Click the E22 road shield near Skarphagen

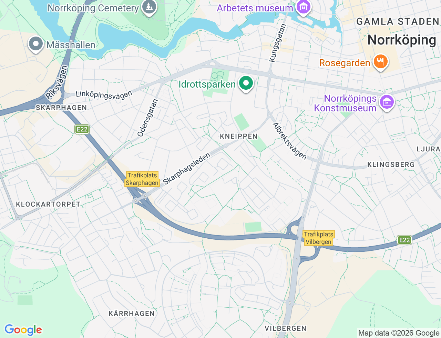82,129
